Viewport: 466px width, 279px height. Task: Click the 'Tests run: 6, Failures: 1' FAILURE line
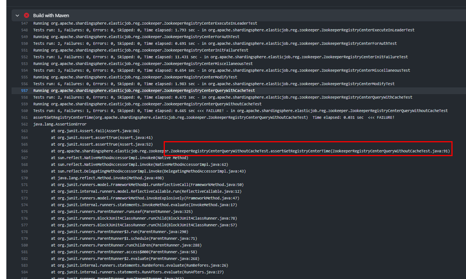(x=240, y=111)
